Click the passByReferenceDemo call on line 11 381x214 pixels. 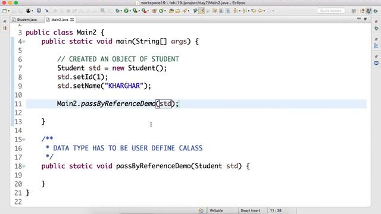click(x=118, y=104)
